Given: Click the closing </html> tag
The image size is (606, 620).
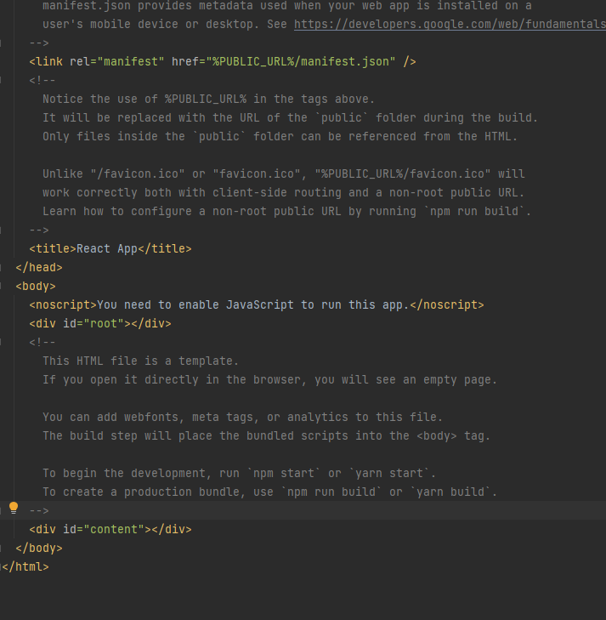Looking at the screenshot, I should [x=25, y=567].
